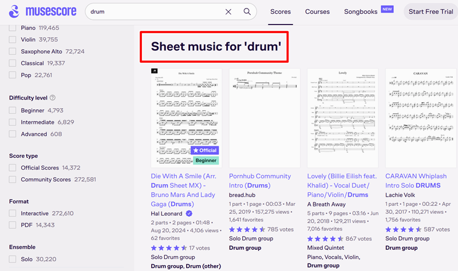This screenshot has height=271, width=458.
Task: Visit Lachie Volk's profile
Action: pos(400,195)
